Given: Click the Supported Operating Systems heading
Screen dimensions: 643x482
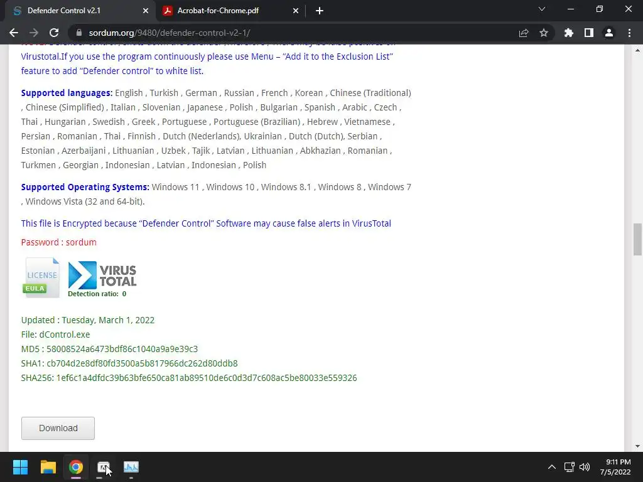Looking at the screenshot, I should [85, 187].
